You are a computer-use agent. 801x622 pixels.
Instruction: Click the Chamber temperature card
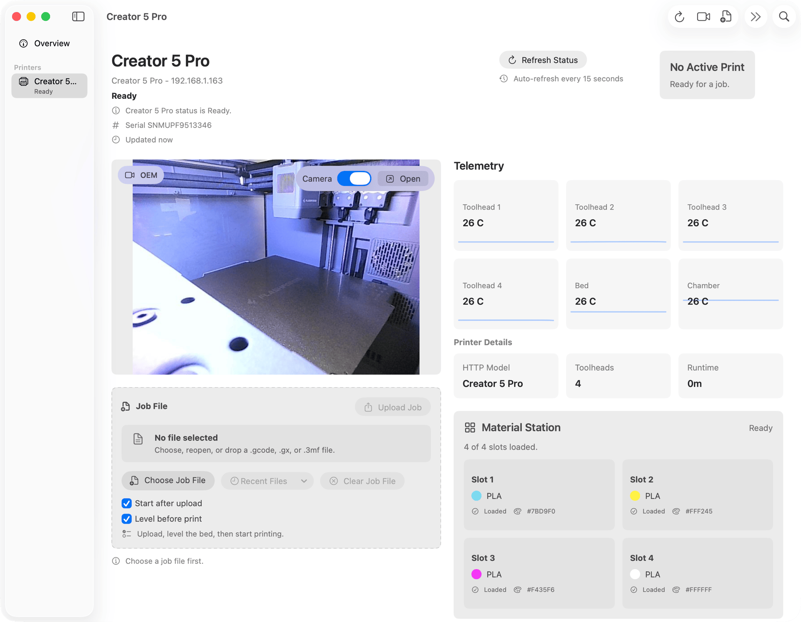pyautogui.click(x=730, y=294)
